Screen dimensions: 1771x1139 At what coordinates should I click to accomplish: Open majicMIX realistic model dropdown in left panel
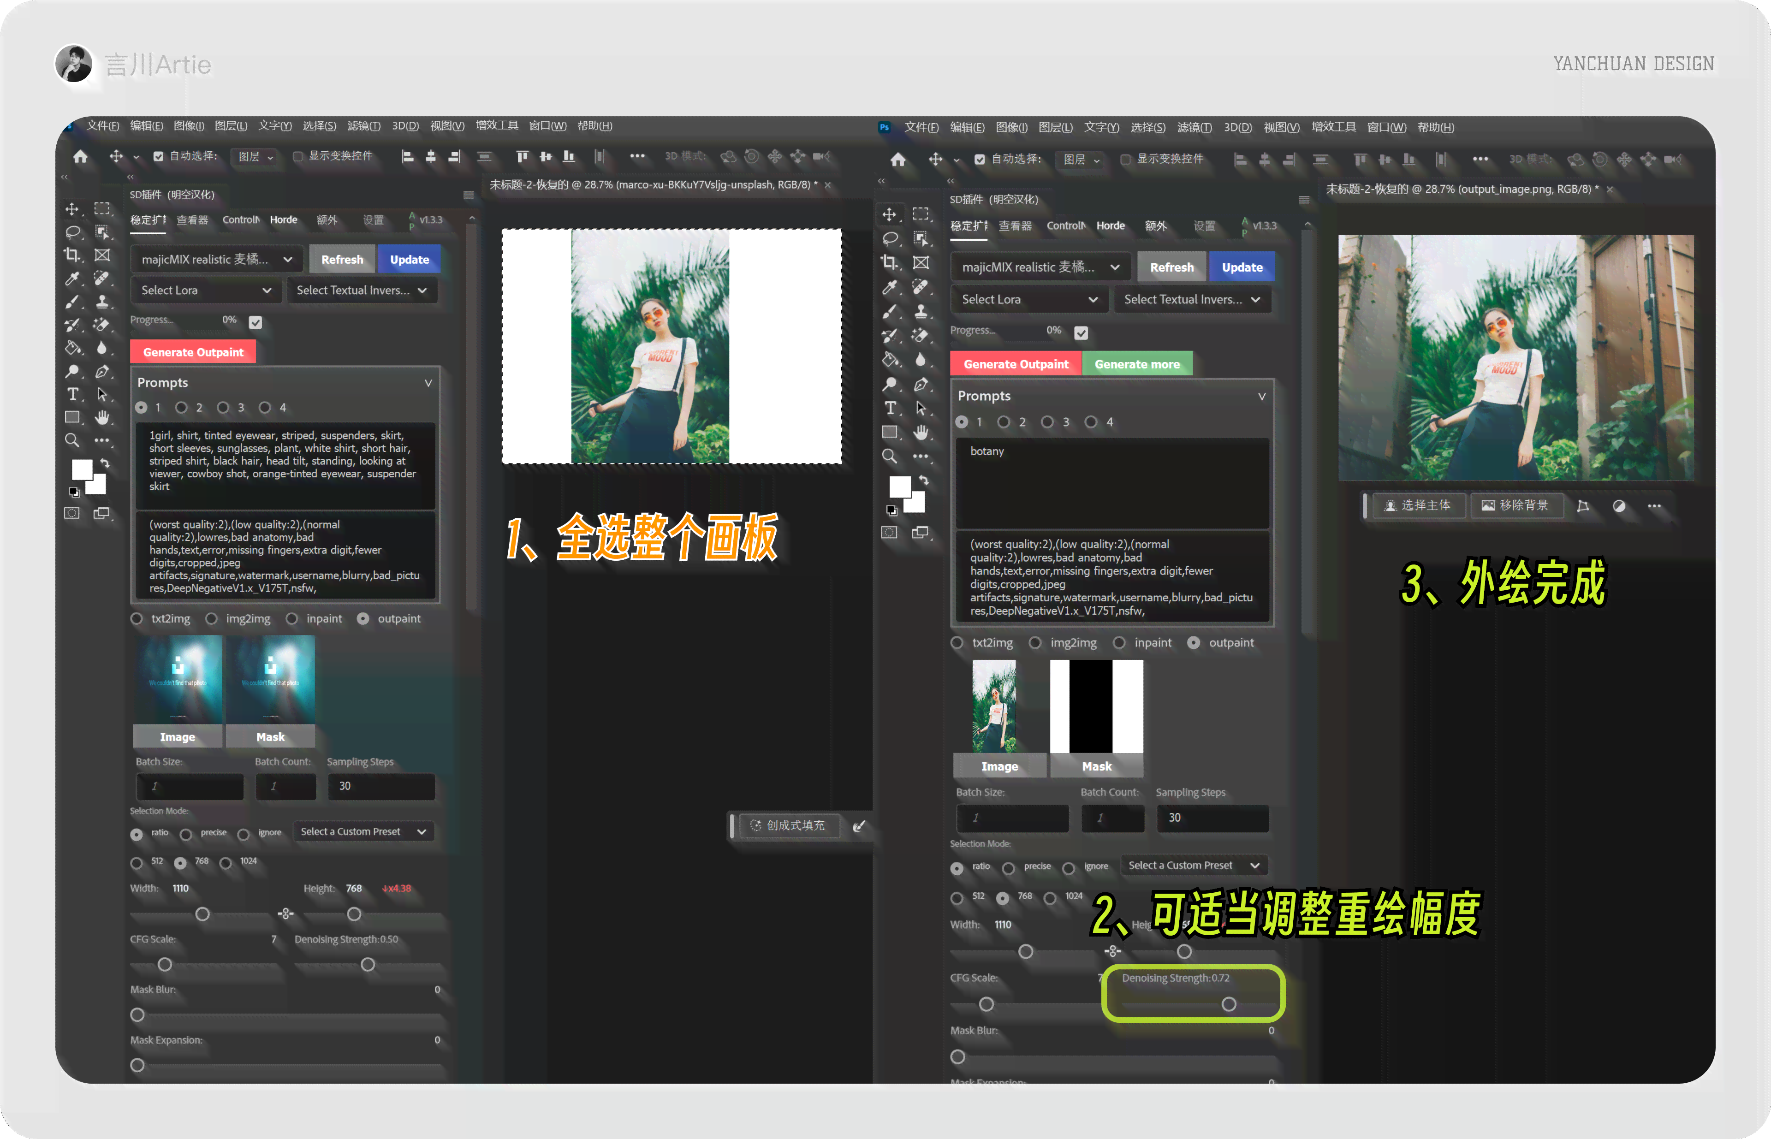point(218,260)
